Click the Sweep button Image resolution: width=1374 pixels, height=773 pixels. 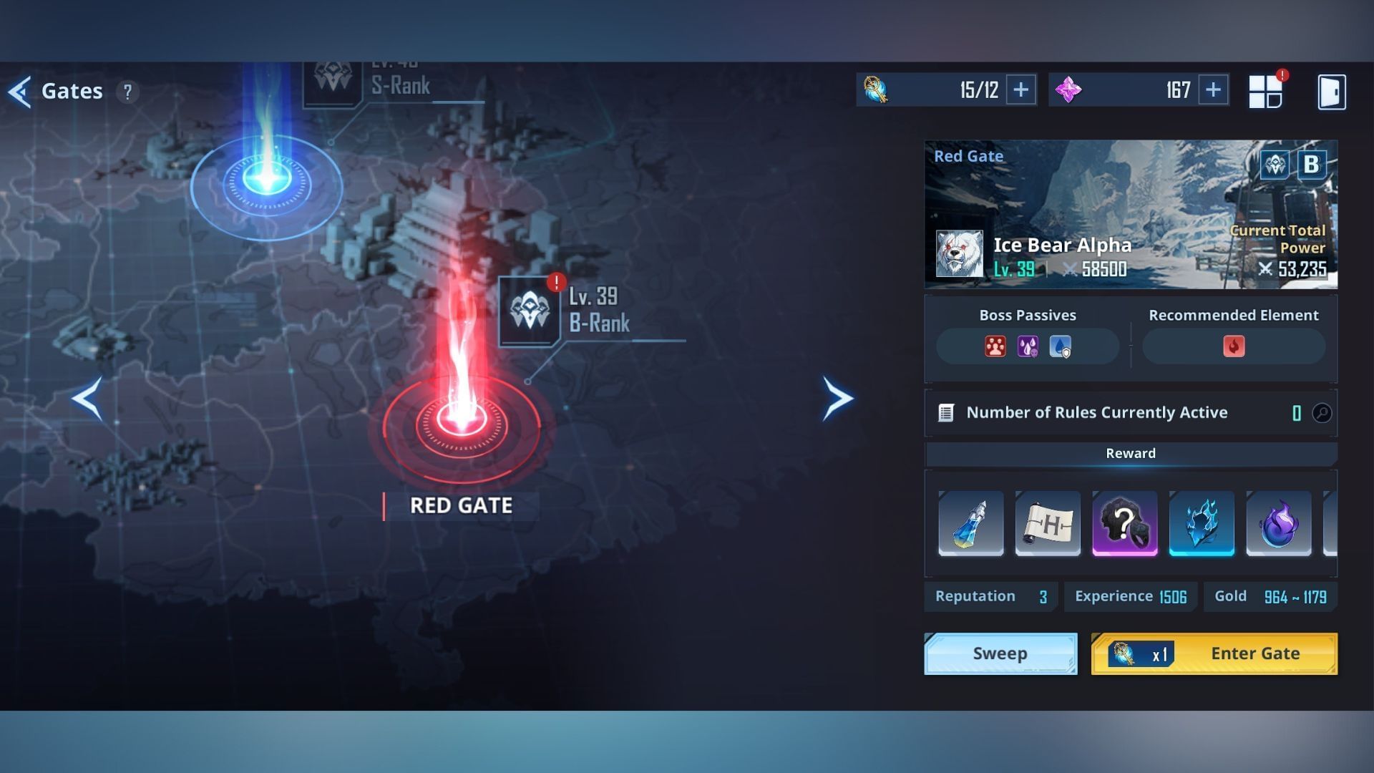point(1000,653)
